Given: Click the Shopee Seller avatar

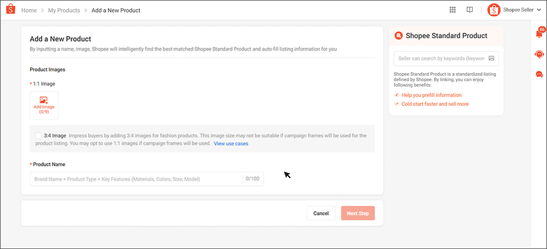Looking at the screenshot, I should 493,10.
